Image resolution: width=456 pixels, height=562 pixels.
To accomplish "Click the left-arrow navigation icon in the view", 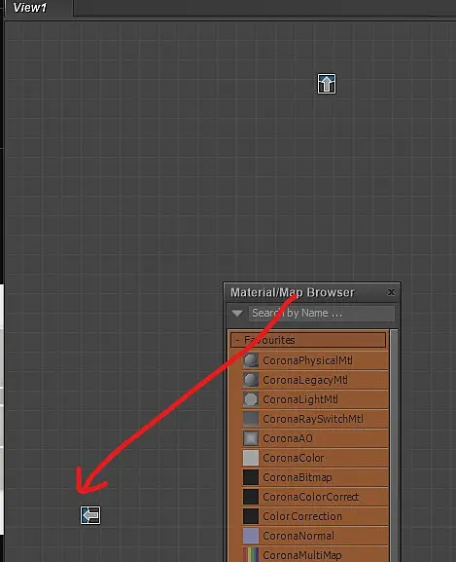I will [x=90, y=515].
